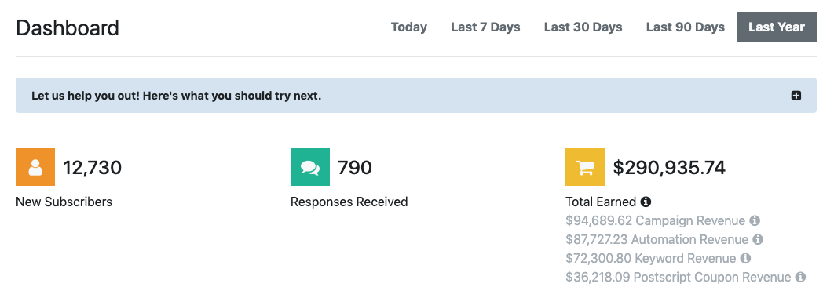
Task: Choose the Last 30 Days range
Action: pos(583,27)
